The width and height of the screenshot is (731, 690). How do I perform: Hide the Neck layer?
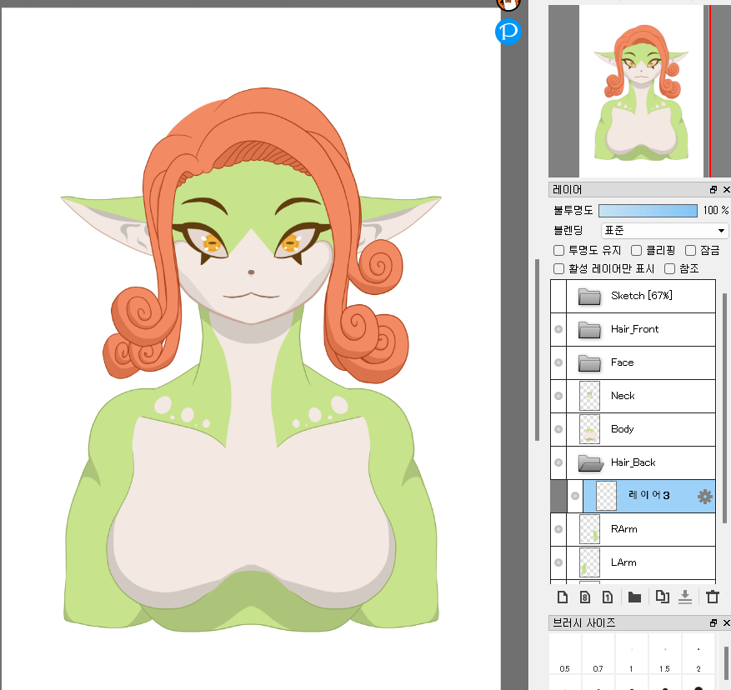coord(558,396)
